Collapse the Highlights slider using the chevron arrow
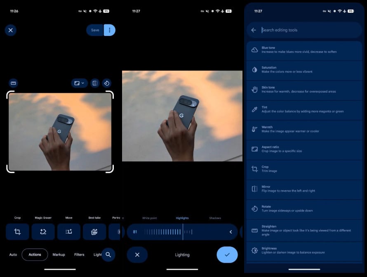Viewport: 367px width, 277px height. point(231,232)
